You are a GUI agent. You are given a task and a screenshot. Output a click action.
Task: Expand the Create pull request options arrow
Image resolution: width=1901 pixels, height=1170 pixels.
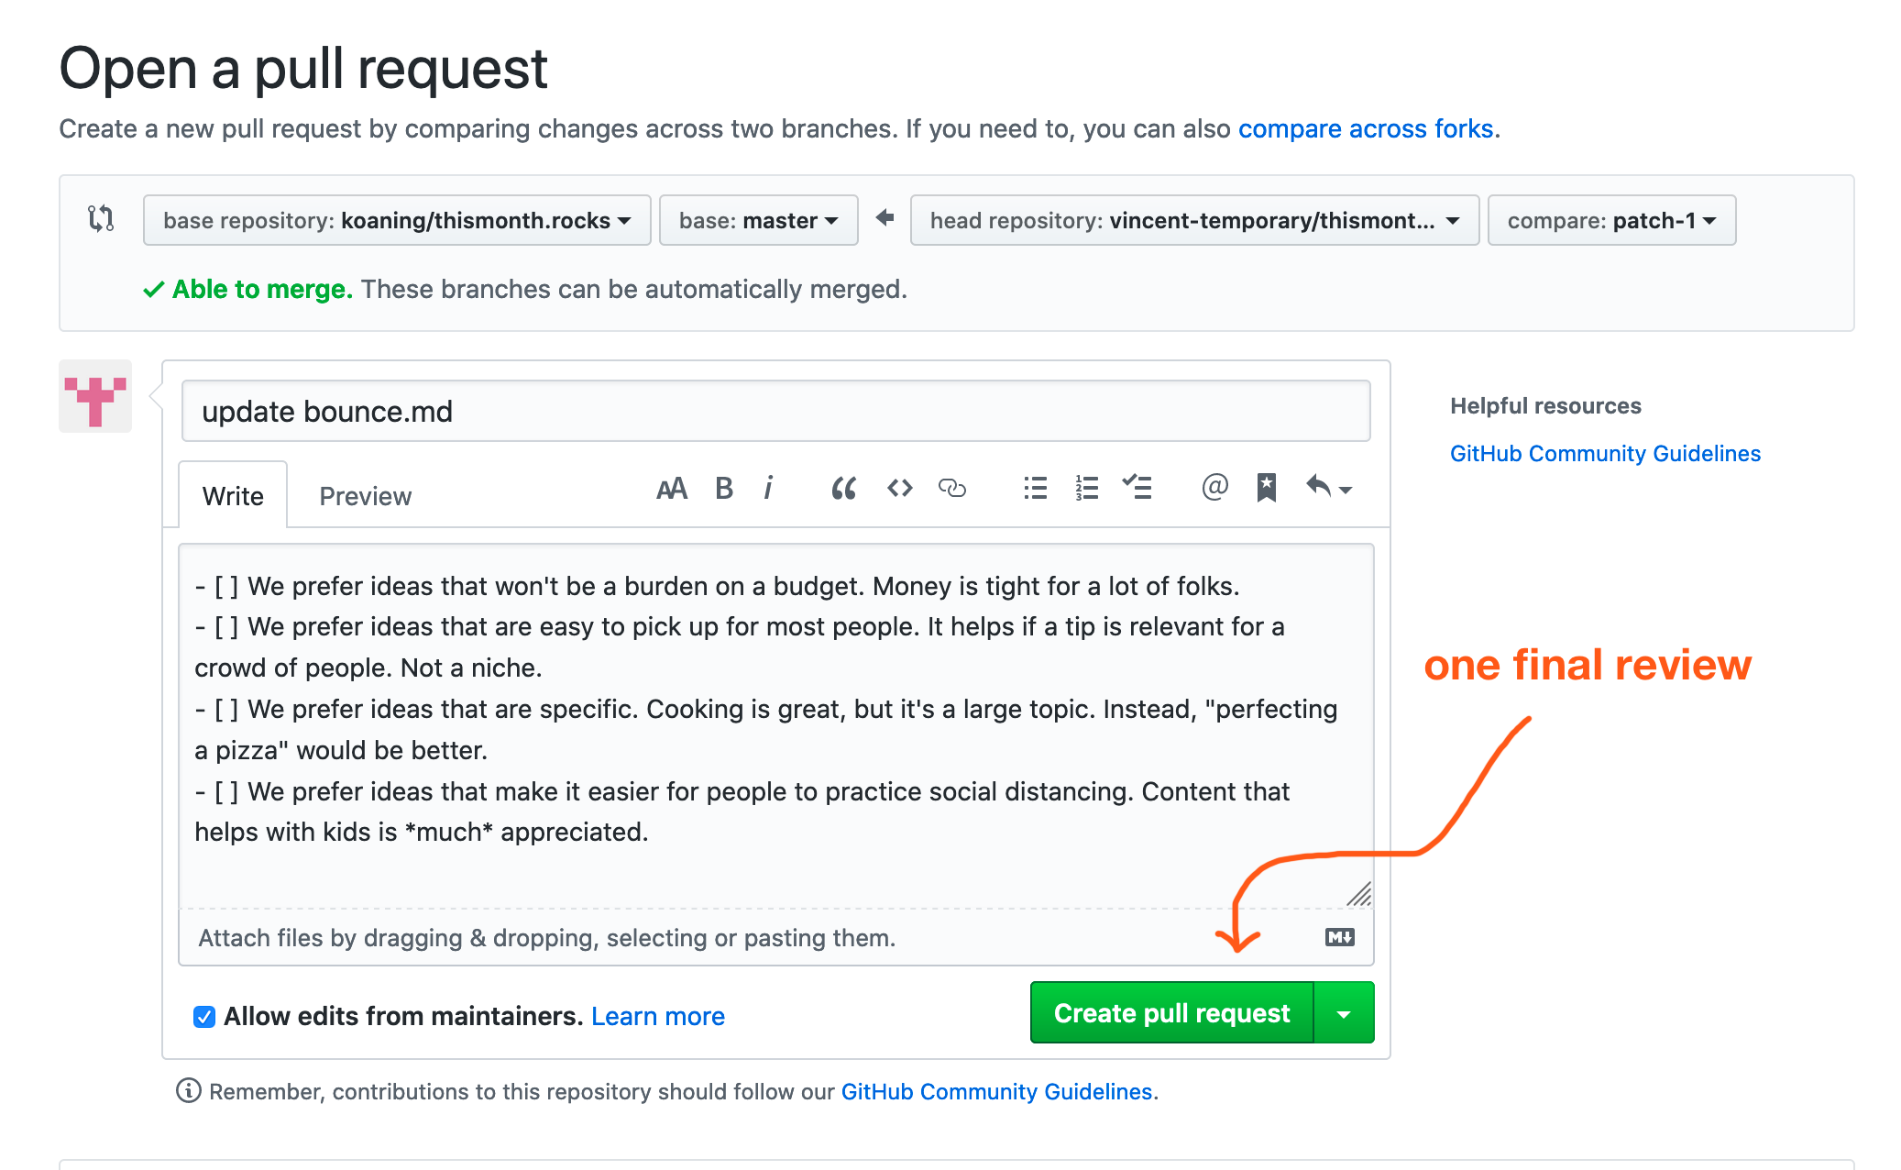coord(1345,1013)
